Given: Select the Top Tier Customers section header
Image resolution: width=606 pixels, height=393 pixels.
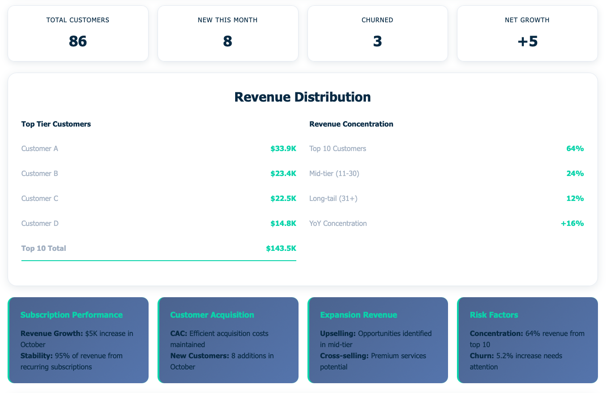Looking at the screenshot, I should point(56,124).
